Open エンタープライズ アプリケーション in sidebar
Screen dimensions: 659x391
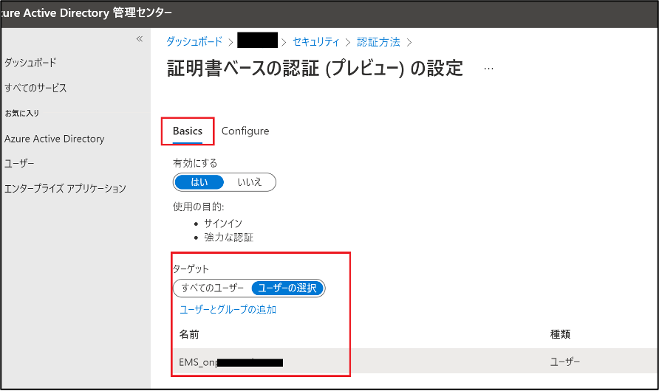pos(65,189)
